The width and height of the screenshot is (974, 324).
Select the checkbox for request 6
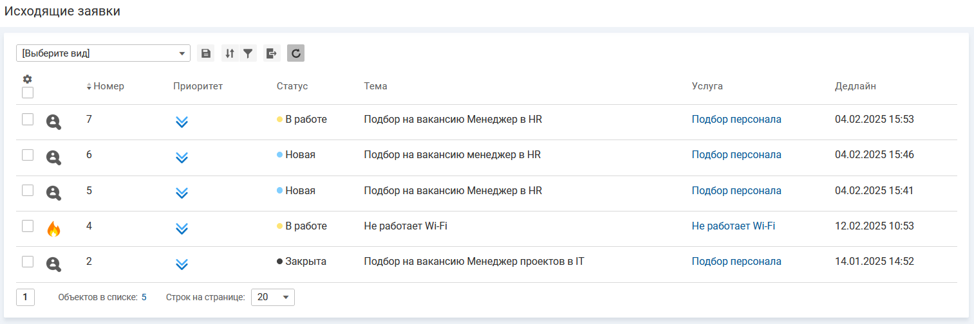point(28,155)
